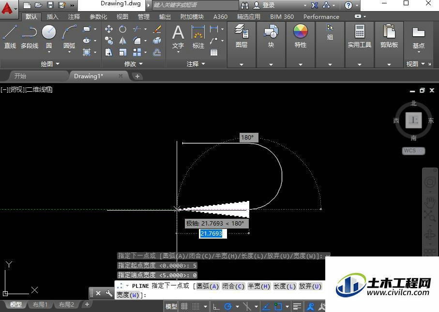This screenshot has height=312, width=439.
Task: Expand the 注释 panel dropdown
Action: pyautogui.click(x=196, y=64)
